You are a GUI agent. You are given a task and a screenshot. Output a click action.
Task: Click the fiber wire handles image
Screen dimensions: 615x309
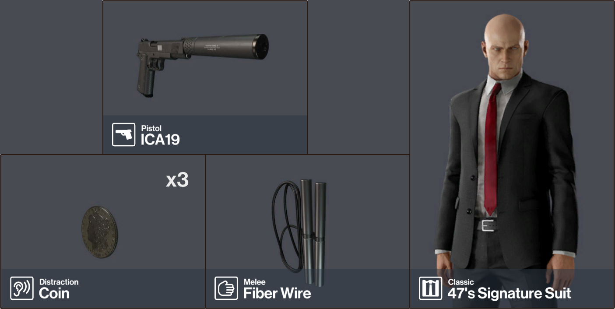[300, 232]
